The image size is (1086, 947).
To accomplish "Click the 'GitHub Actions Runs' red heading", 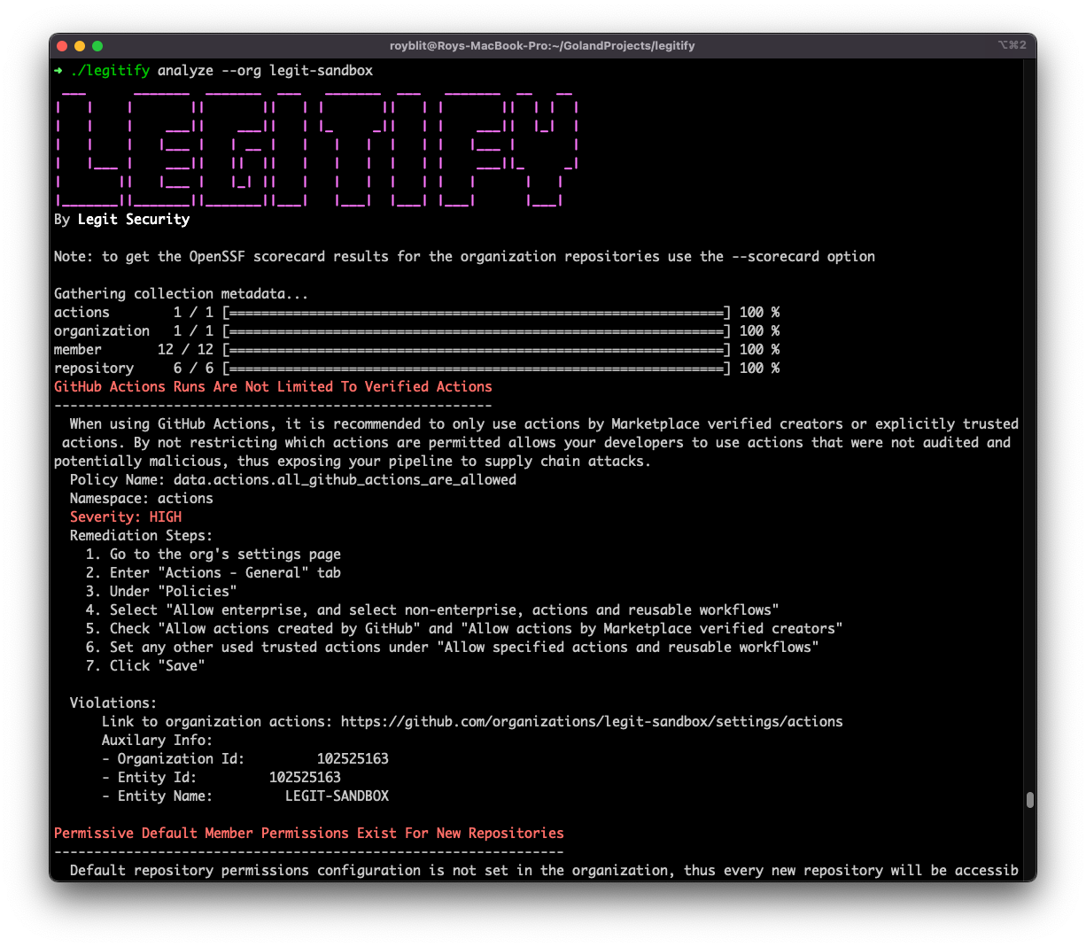I will [x=273, y=386].
